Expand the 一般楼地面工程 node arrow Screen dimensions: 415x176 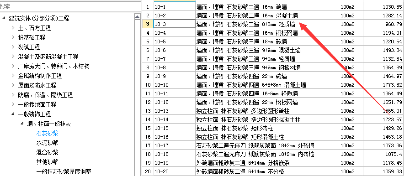pyautogui.click(x=13, y=104)
